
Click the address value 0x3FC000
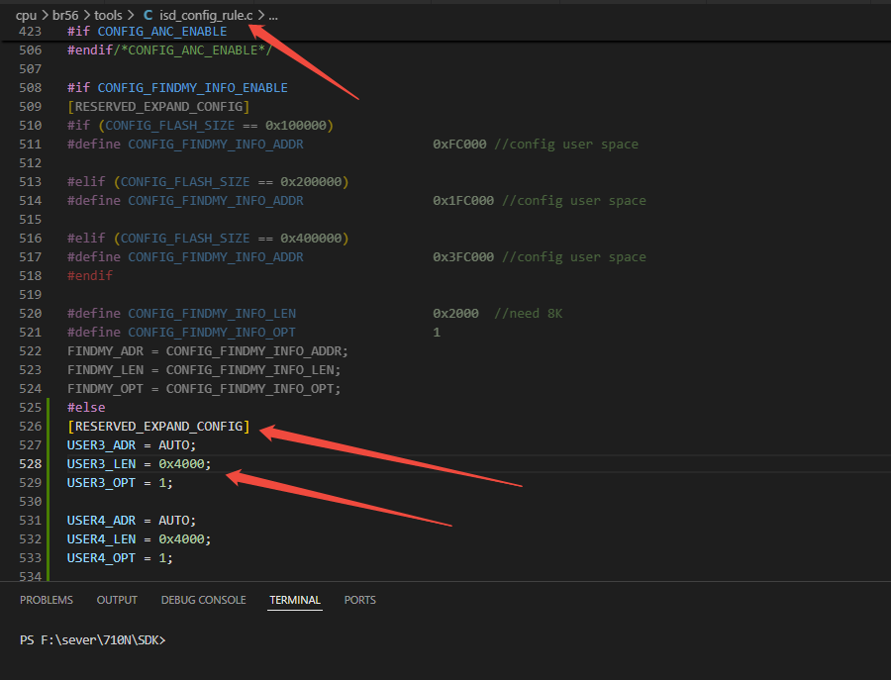(463, 256)
